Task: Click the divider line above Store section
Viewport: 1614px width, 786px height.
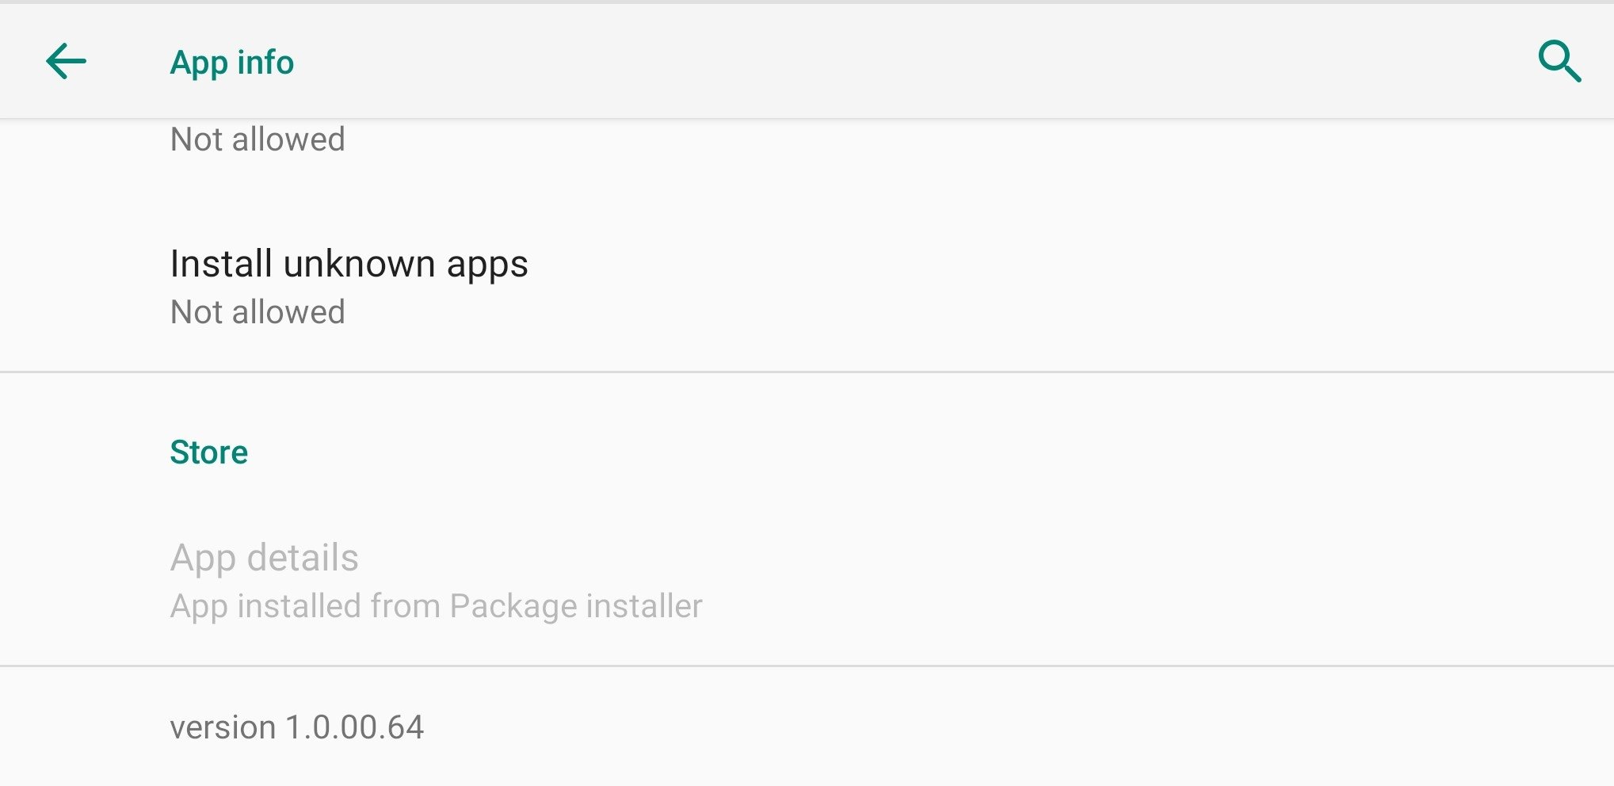Action: (807, 372)
